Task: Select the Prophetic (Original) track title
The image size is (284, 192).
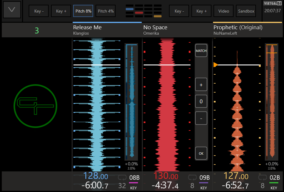Action: [238, 27]
